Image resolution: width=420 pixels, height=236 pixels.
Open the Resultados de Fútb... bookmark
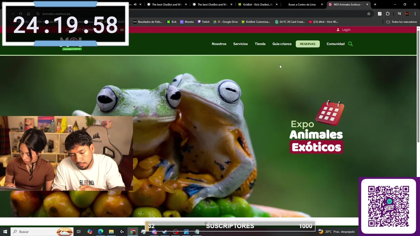148,22
